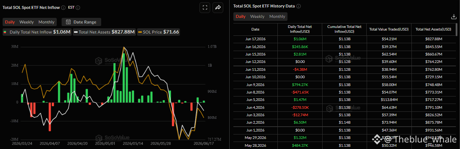Click the $73.94M value traded cell

click(389, 122)
